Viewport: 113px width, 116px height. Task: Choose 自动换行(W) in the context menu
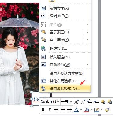pos(65,65)
